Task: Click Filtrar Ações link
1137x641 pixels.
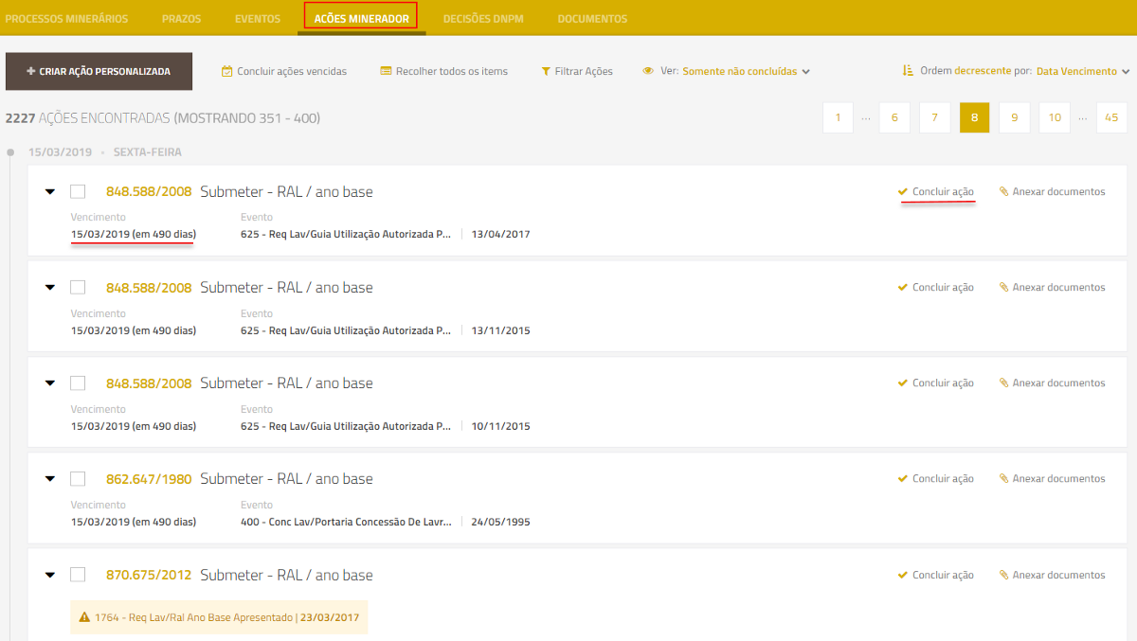Action: (x=585, y=71)
